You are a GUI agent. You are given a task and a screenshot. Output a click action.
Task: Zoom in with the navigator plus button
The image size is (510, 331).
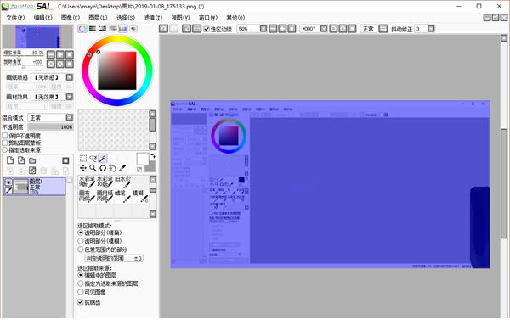60,54
